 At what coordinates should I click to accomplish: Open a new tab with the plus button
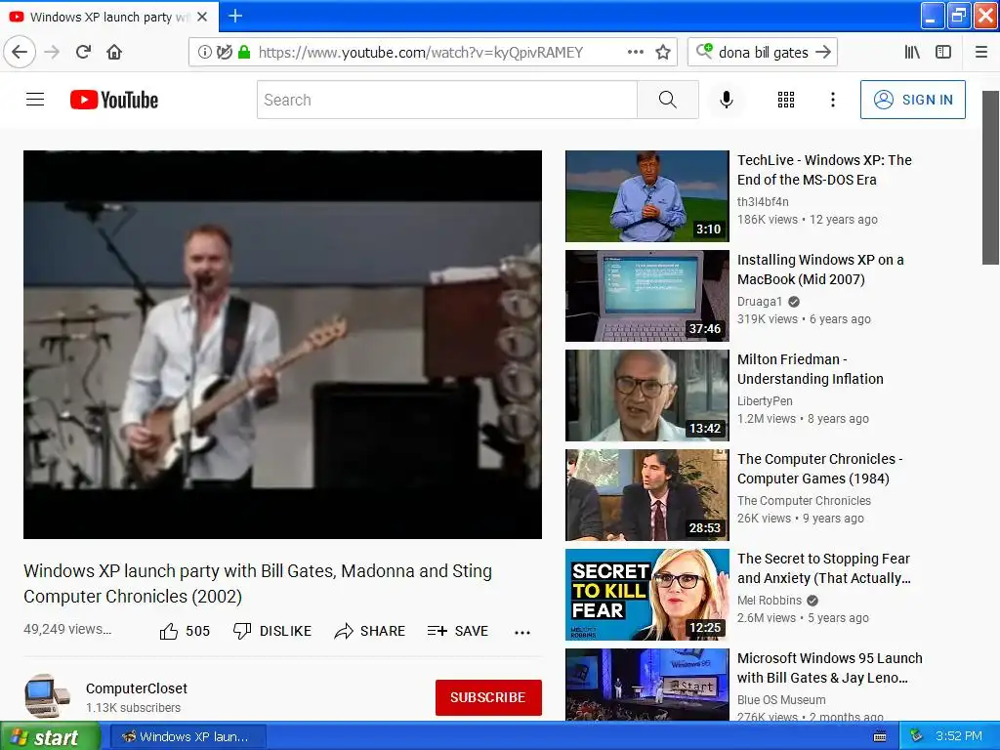235,16
